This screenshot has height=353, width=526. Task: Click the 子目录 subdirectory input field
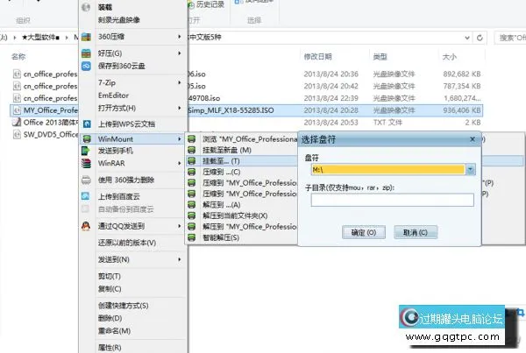[x=392, y=200]
